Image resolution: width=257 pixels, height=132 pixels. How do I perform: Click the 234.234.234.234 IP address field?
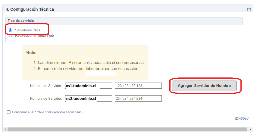(138, 99)
